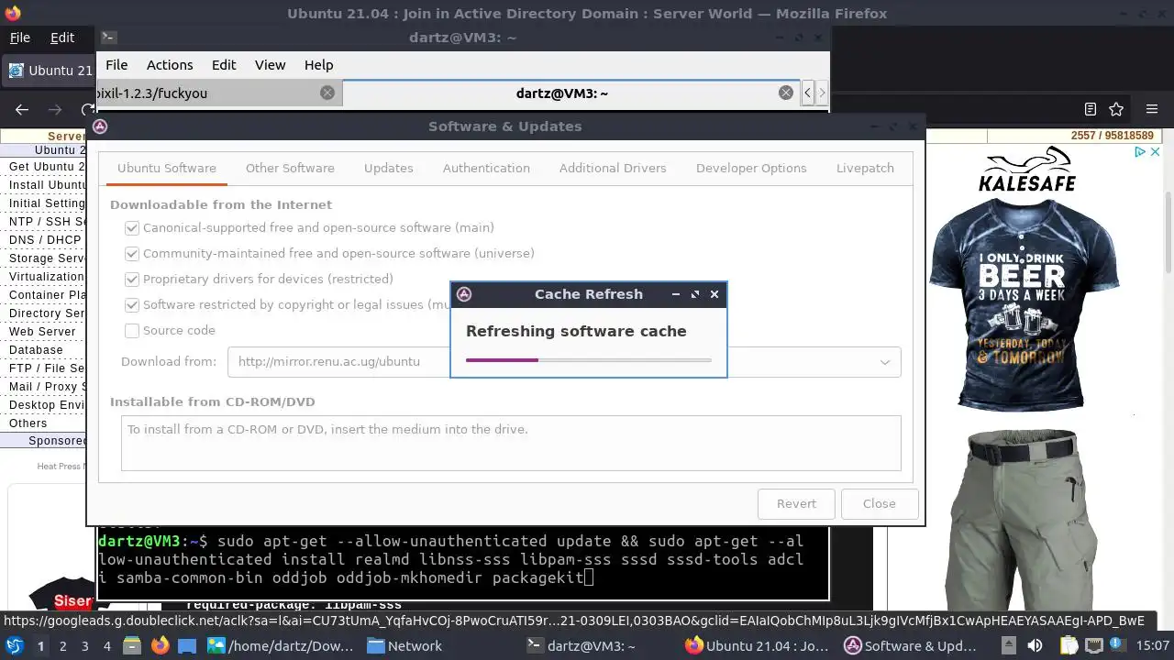Show the desktop using the blue taskbar icon
Viewport: 1174px width, 660px height.
tap(187, 646)
